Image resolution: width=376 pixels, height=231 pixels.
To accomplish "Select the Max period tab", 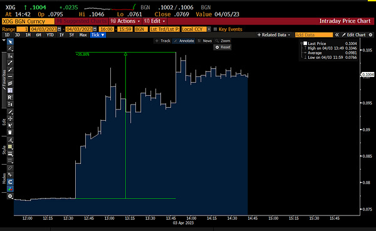I will [x=83, y=35].
